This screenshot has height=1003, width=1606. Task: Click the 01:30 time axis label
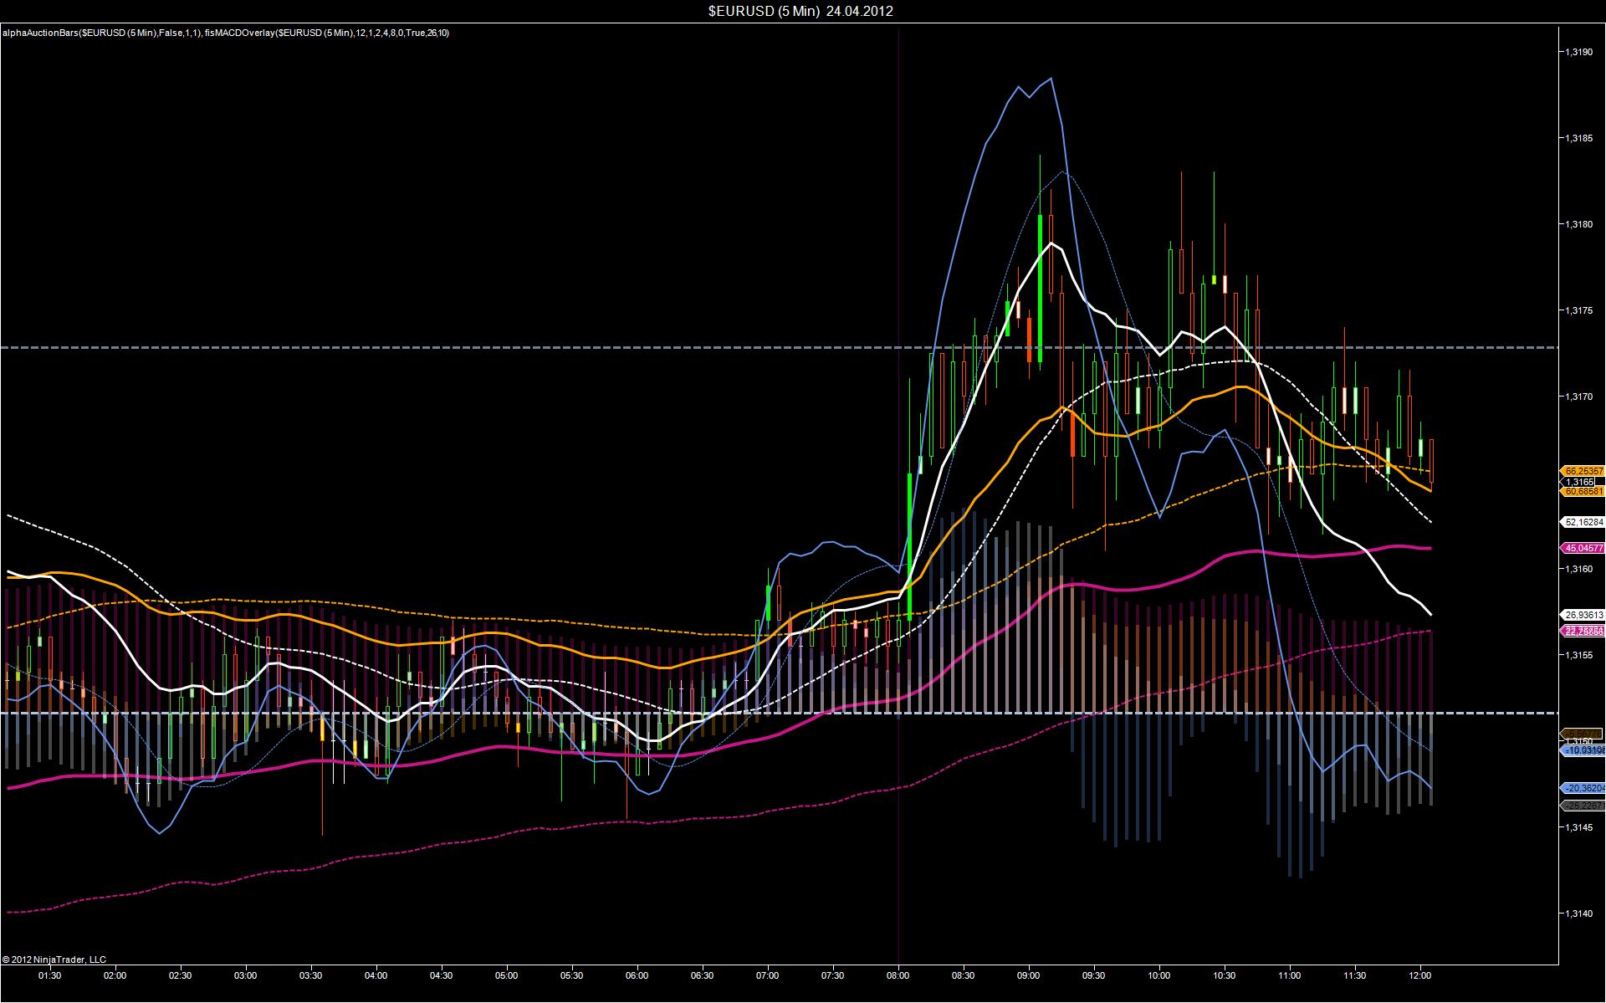click(50, 975)
